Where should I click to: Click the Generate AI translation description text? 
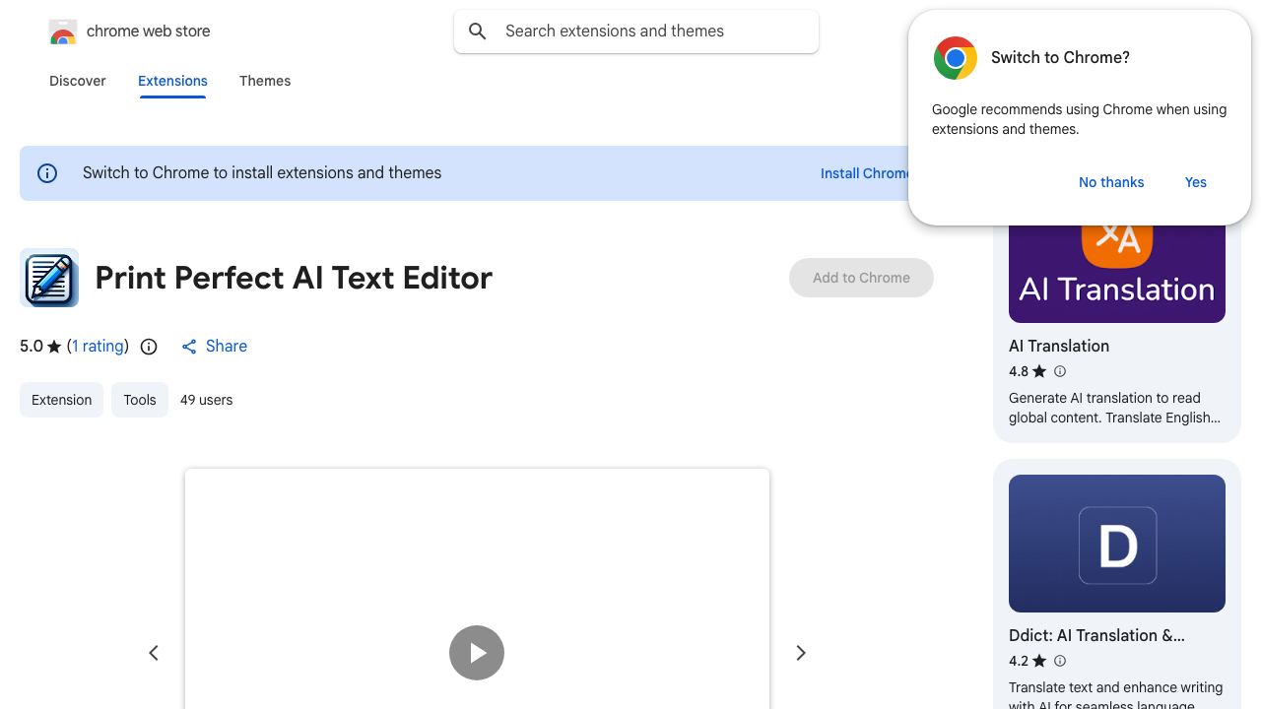[x=1114, y=408]
